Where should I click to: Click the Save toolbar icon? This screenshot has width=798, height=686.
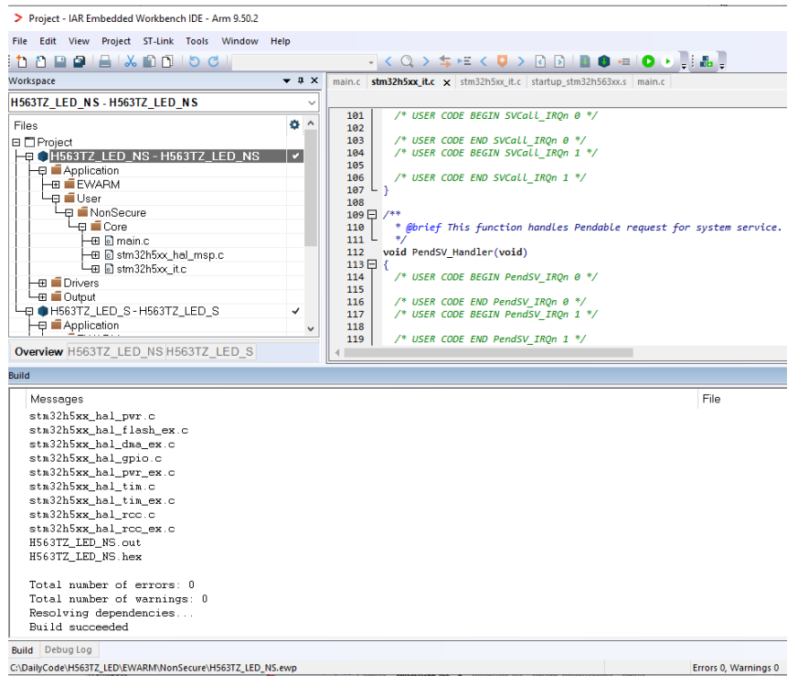[60, 61]
